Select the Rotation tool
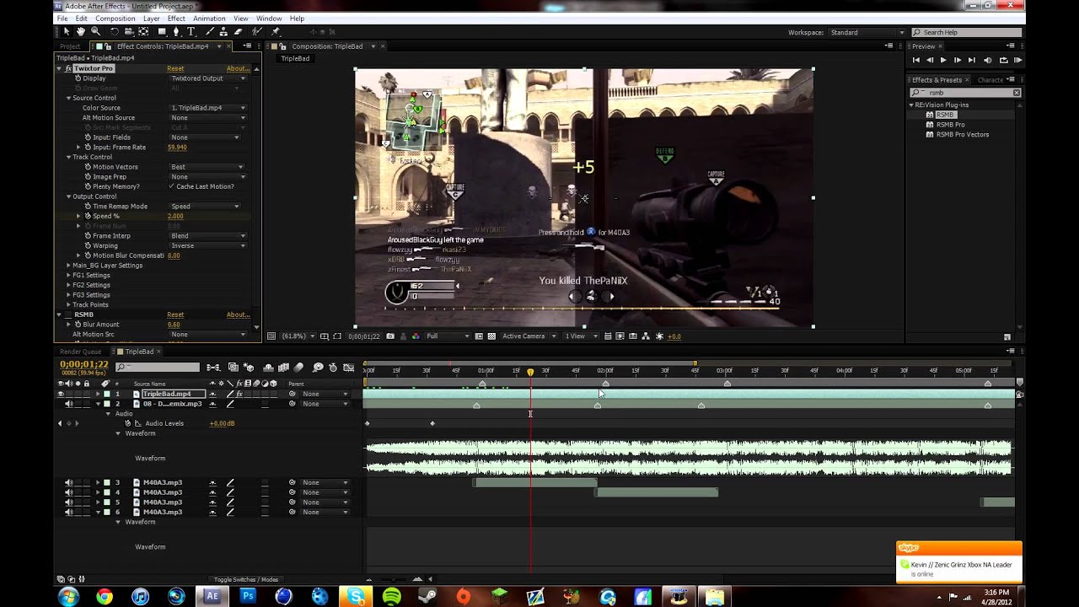This screenshot has width=1079, height=607. click(115, 32)
